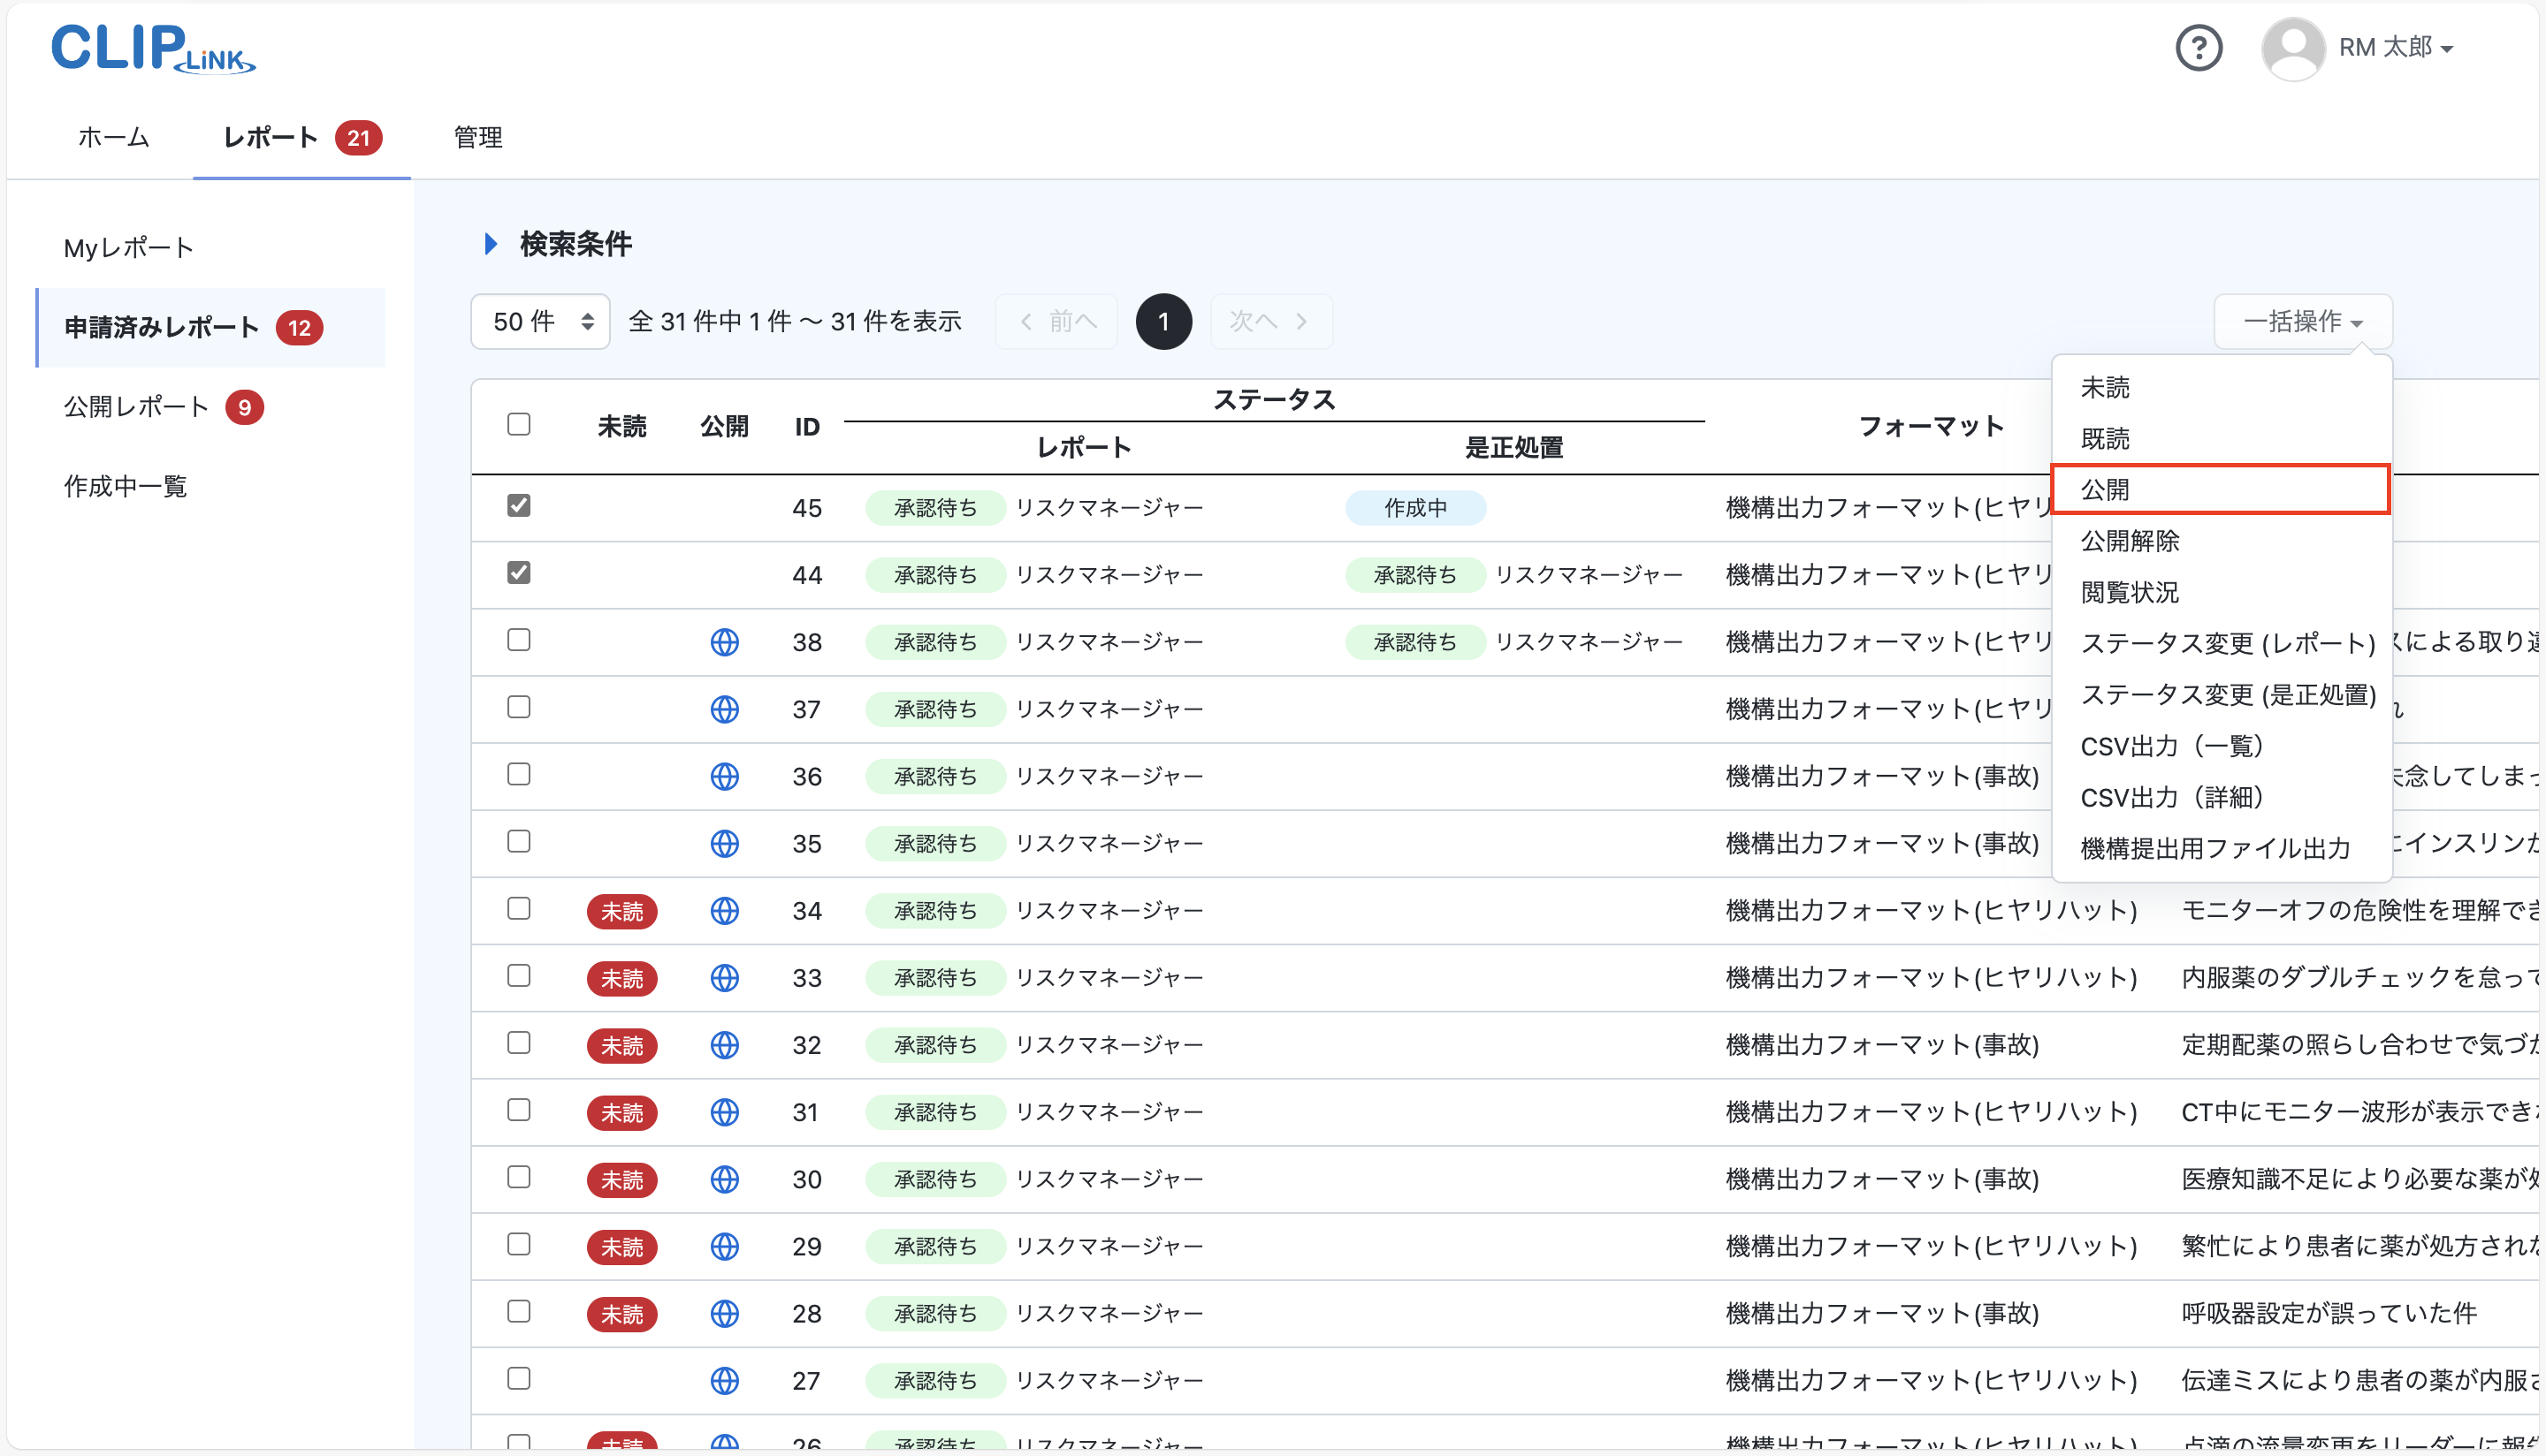Screen dimensions: 2546x1456
Task: Select page 1 in the pagination
Action: (x=1163, y=321)
